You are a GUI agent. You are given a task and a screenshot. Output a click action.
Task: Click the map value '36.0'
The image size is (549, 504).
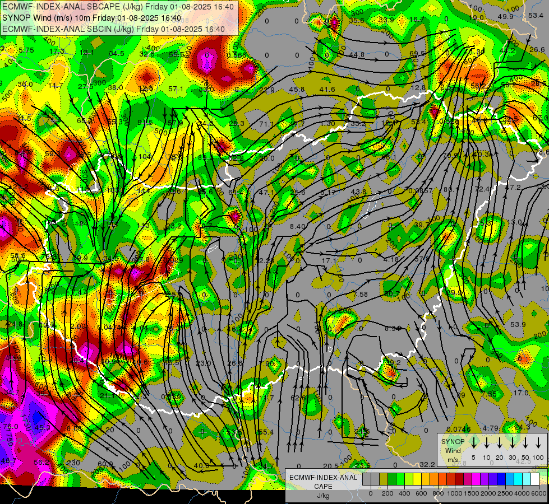25,85
